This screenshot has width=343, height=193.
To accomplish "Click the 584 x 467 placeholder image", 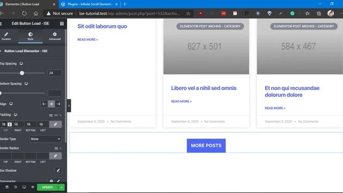I will click(x=300, y=47).
